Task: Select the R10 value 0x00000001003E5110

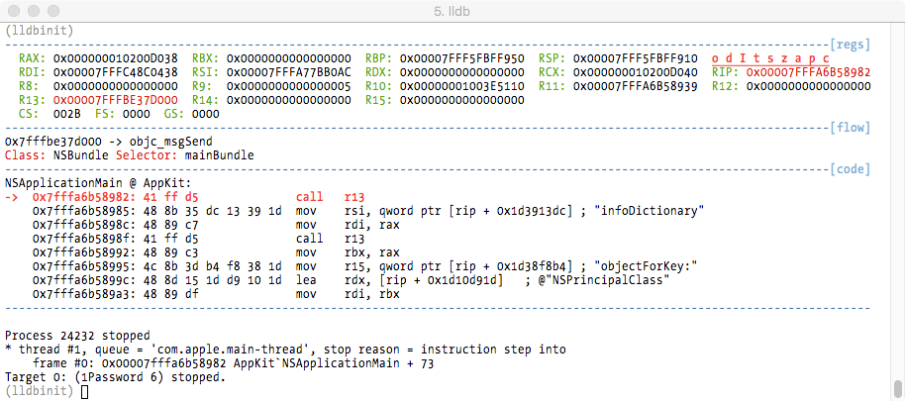Action: point(461,86)
